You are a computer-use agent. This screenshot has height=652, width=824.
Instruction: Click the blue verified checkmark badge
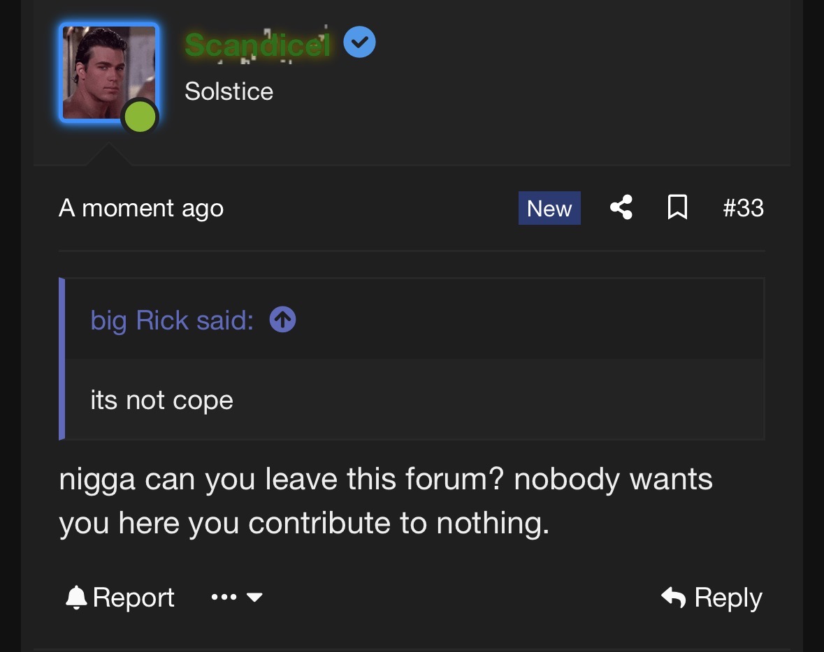360,43
